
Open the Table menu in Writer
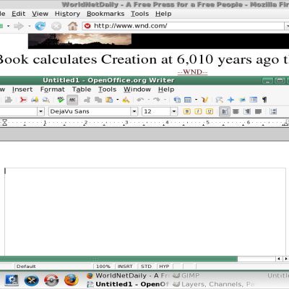coord(82,90)
